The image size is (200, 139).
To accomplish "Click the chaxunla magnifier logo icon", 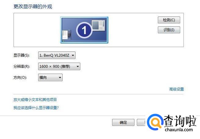I will (x=155, y=122).
